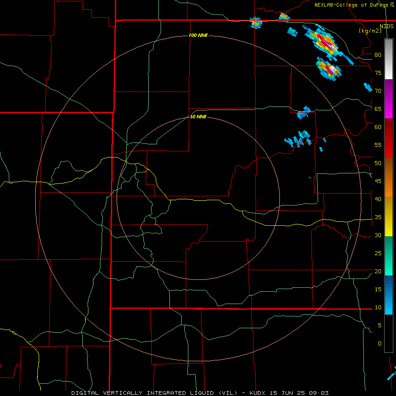
Task: Click the legend value 50
Action: 378,163
